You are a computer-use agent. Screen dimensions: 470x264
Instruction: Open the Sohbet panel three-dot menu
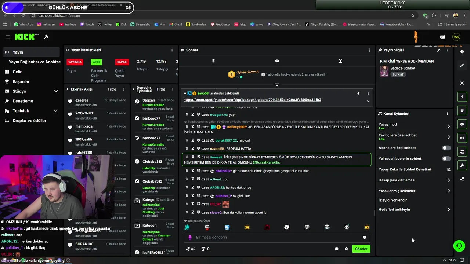coord(369,50)
